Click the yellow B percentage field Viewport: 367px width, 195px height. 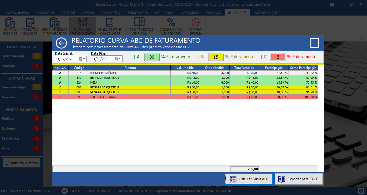point(216,57)
